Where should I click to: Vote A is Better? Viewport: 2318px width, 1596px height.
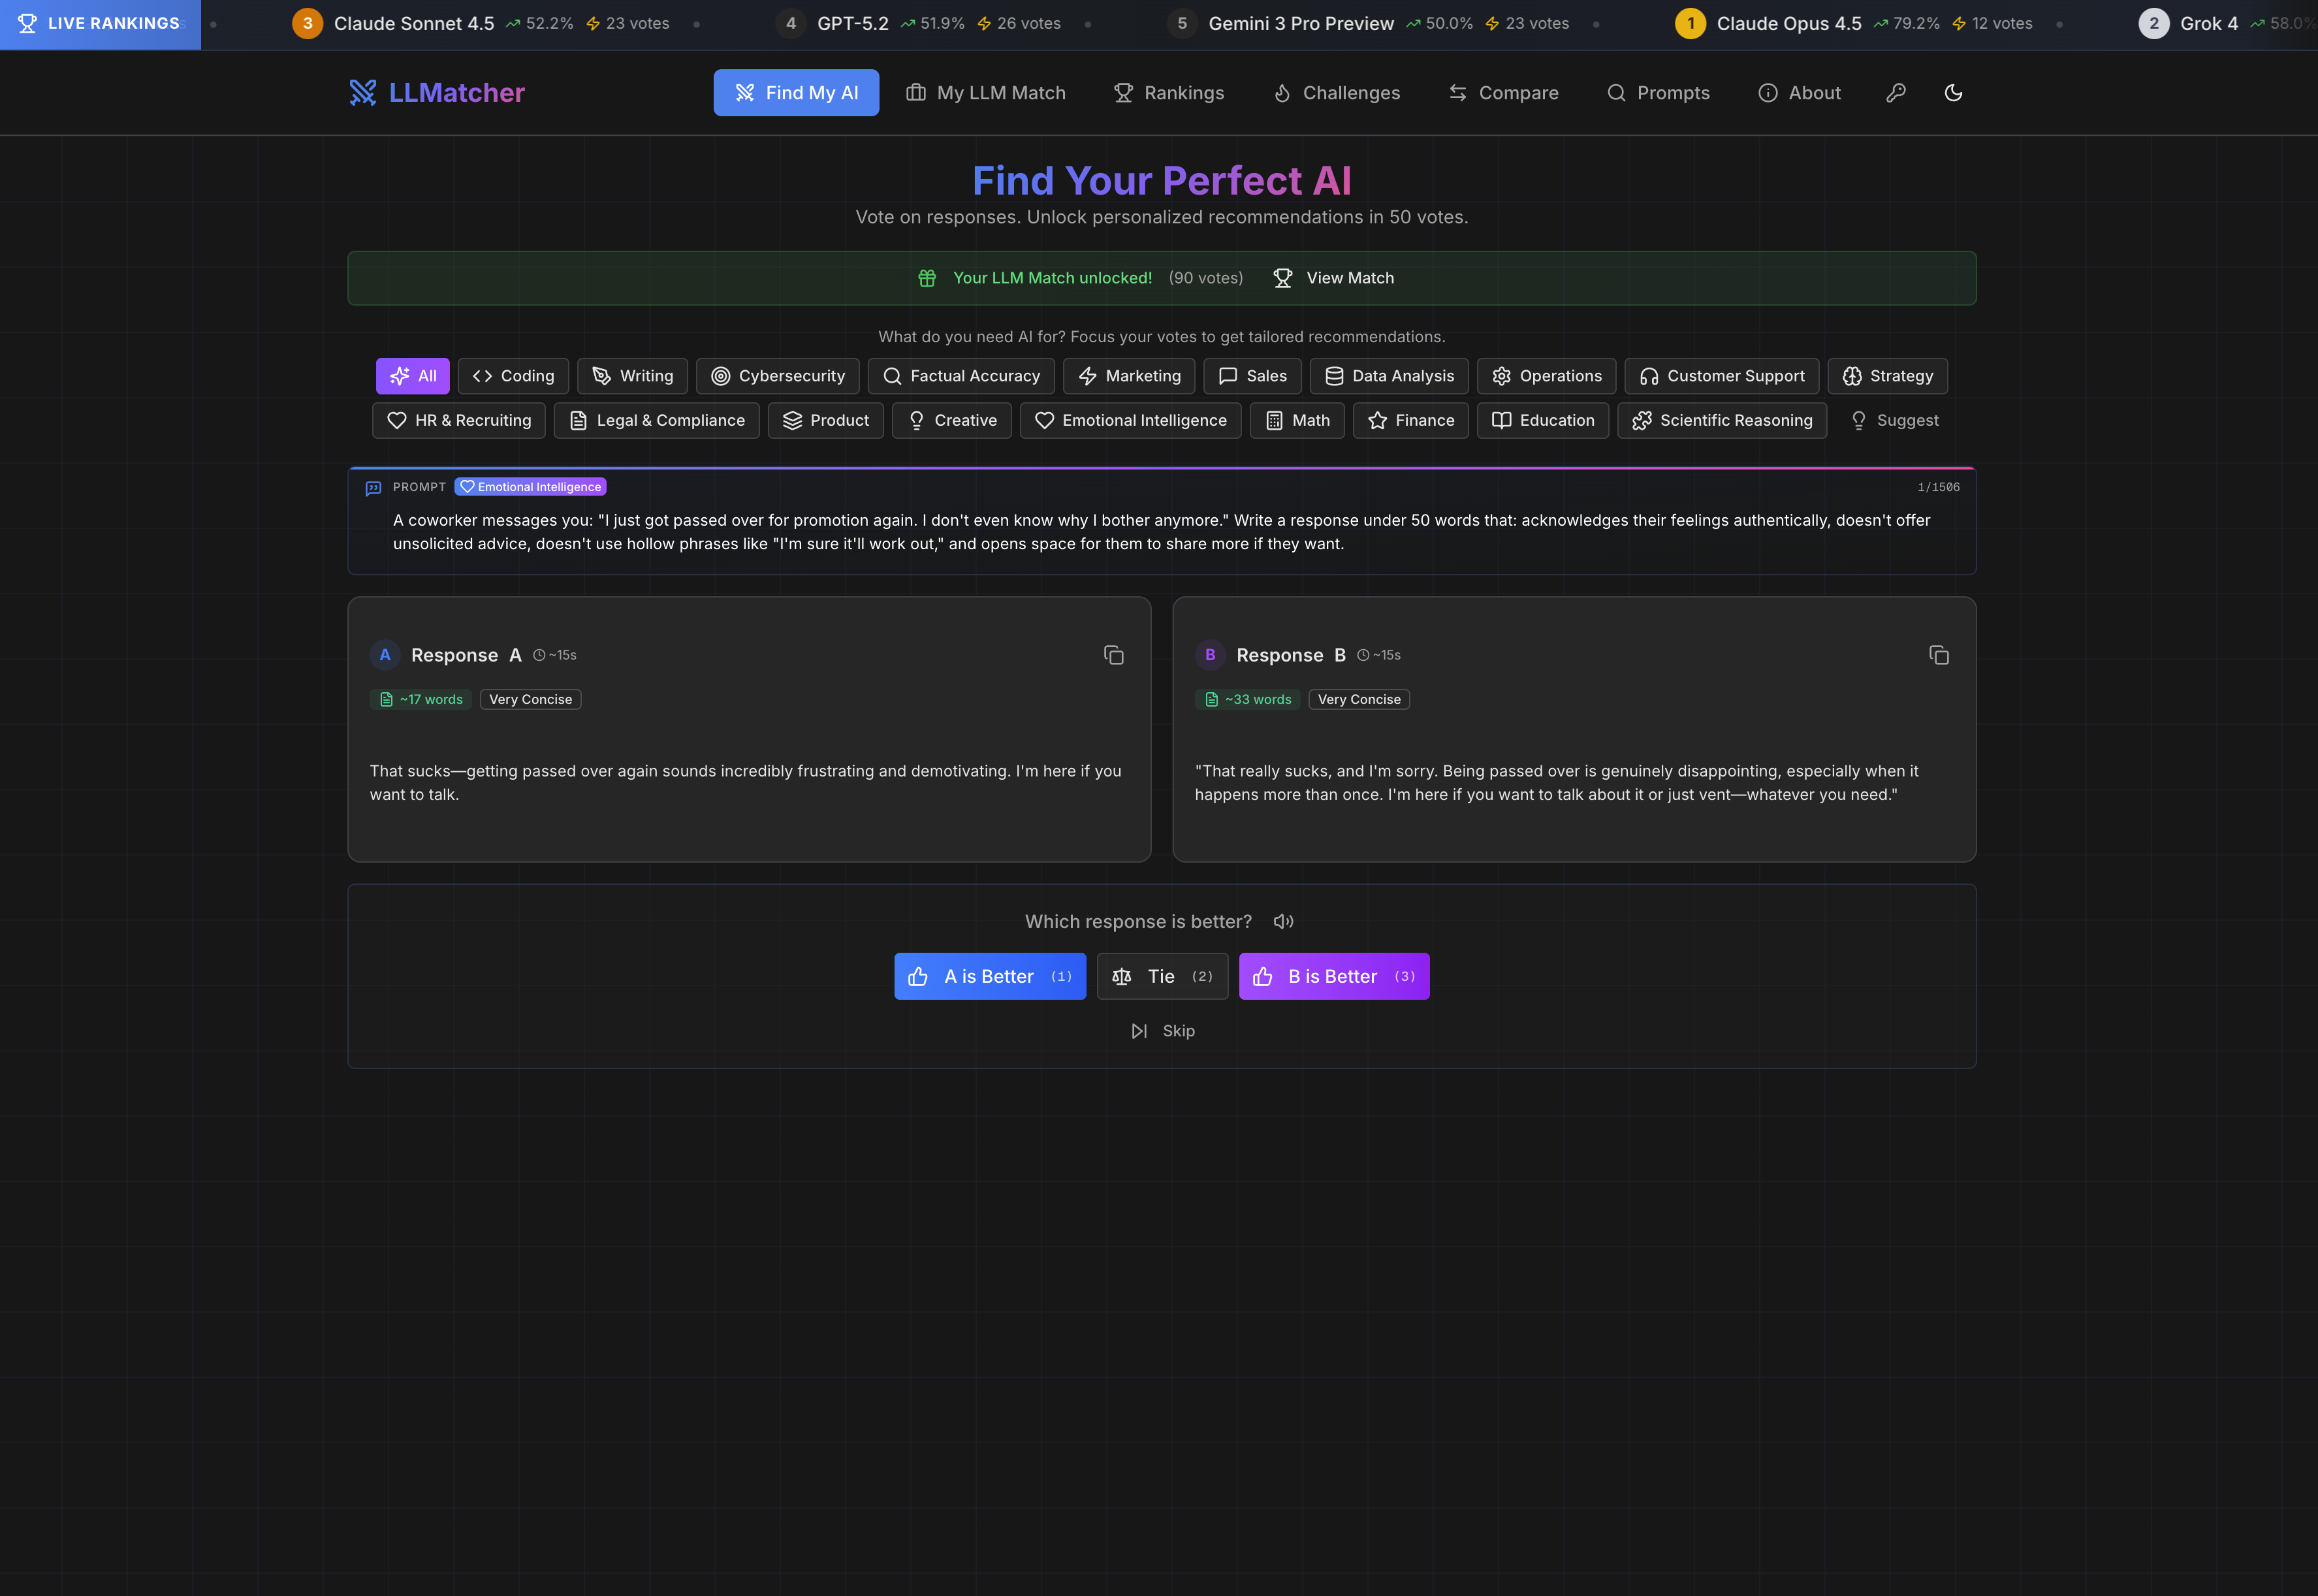pos(989,976)
